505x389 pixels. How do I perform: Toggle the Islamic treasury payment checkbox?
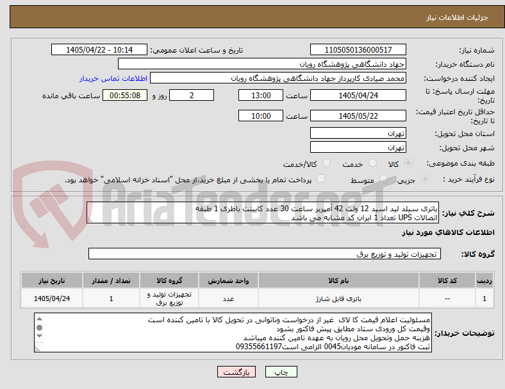tap(321, 178)
